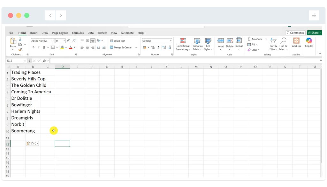Click the Borders icon
The height and width of the screenshot is (187, 327).
point(53,47)
